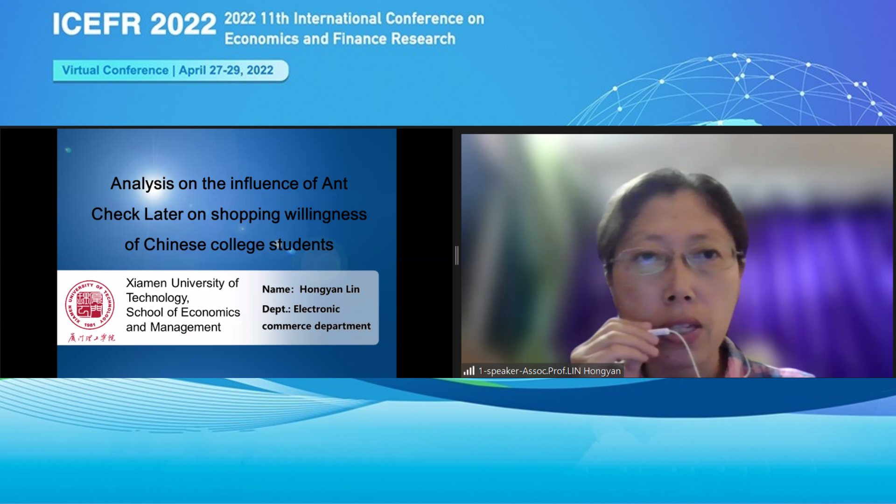The height and width of the screenshot is (504, 896).
Task: Click the signal strength bars icon
Action: coord(469,371)
